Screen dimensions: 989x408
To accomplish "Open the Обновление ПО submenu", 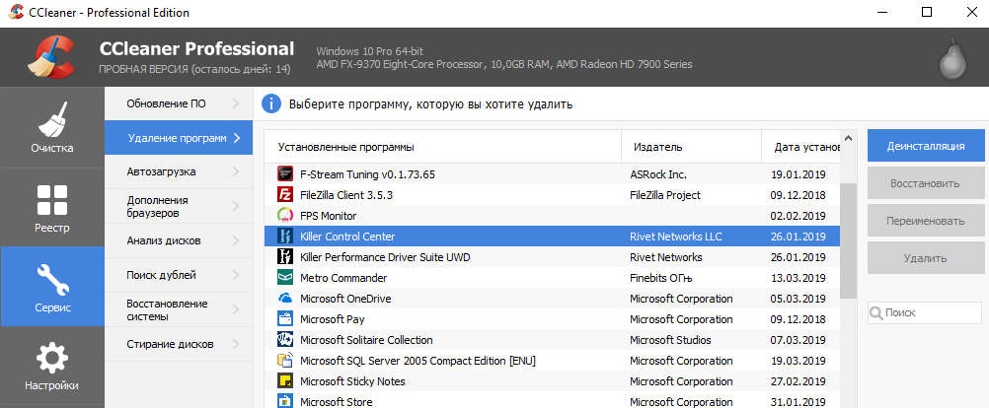I will pos(178,102).
